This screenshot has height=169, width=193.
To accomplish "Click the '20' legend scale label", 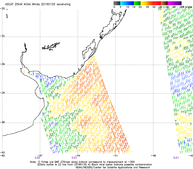I will pyautogui.click(x=140, y=7).
